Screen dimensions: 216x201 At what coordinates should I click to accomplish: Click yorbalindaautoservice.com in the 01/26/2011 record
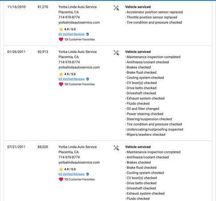pos(79,67)
